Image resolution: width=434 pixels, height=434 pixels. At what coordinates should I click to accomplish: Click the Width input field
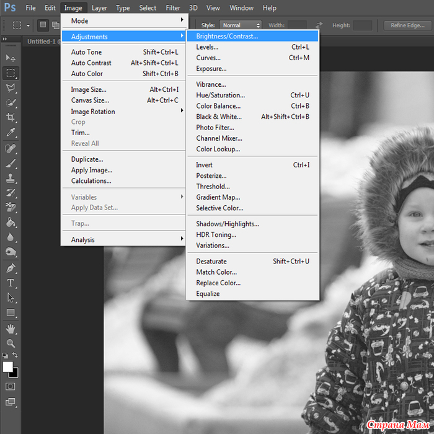(297, 25)
